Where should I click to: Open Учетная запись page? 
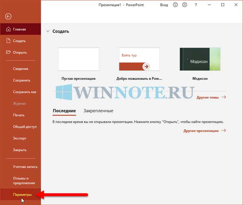25,167
